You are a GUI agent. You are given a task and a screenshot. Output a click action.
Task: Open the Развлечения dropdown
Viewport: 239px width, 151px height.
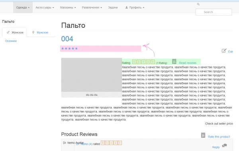pyautogui.click(x=92, y=8)
